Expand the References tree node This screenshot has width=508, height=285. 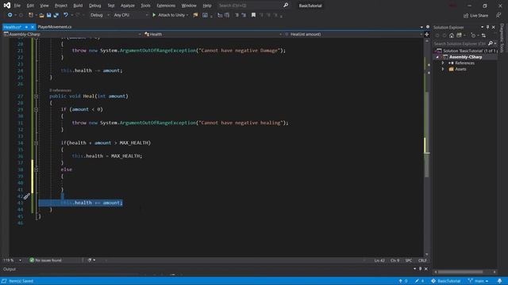pyautogui.click(x=443, y=63)
